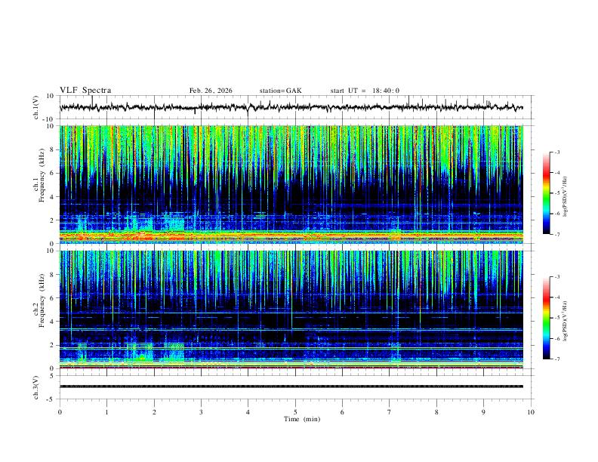
Task: Click time axis tick label "9"
Action: [x=483, y=412]
